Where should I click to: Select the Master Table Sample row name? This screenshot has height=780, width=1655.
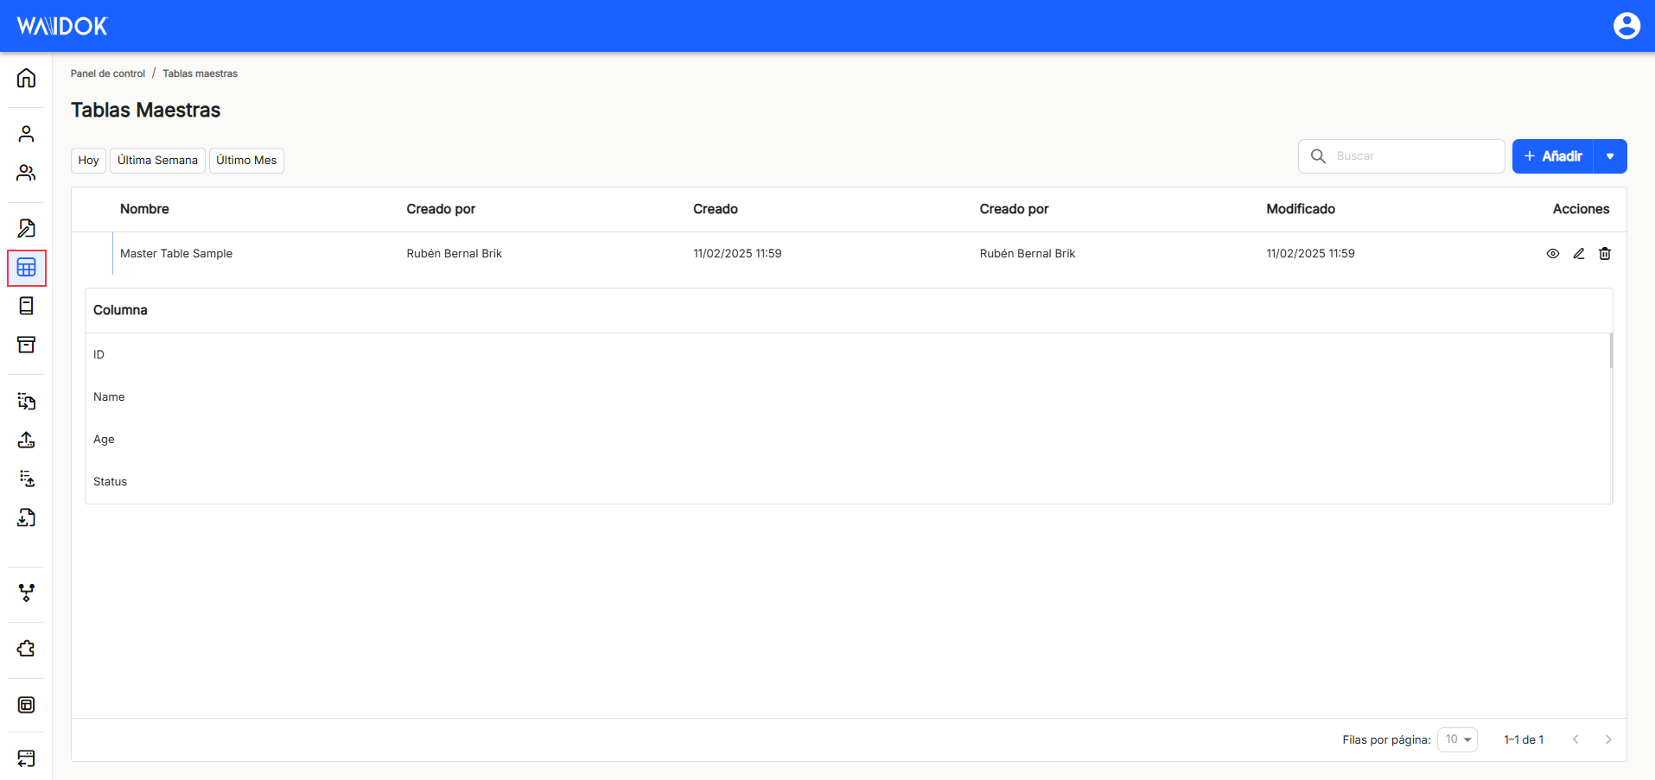[x=176, y=254]
